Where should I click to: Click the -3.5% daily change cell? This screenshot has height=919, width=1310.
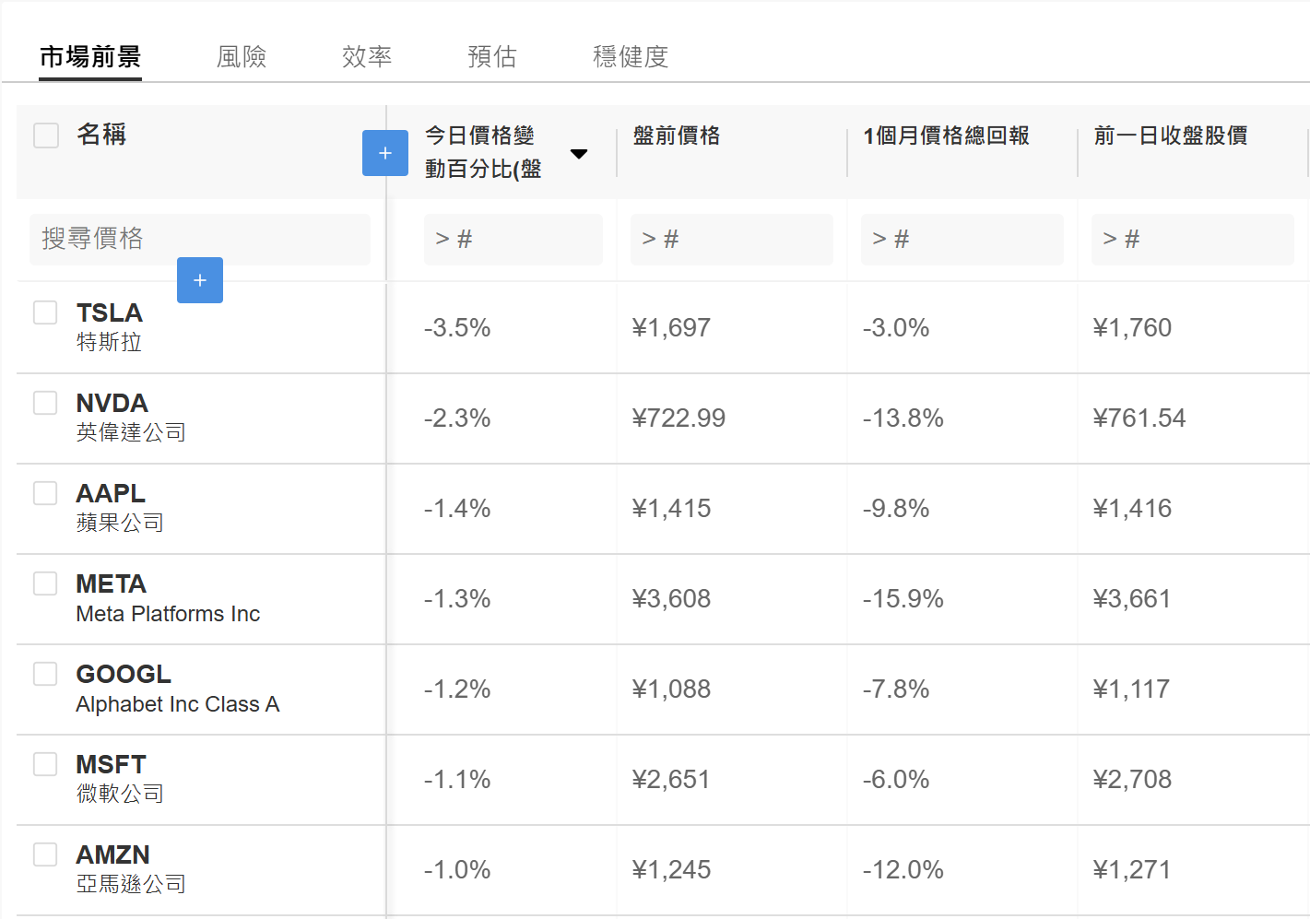457,327
